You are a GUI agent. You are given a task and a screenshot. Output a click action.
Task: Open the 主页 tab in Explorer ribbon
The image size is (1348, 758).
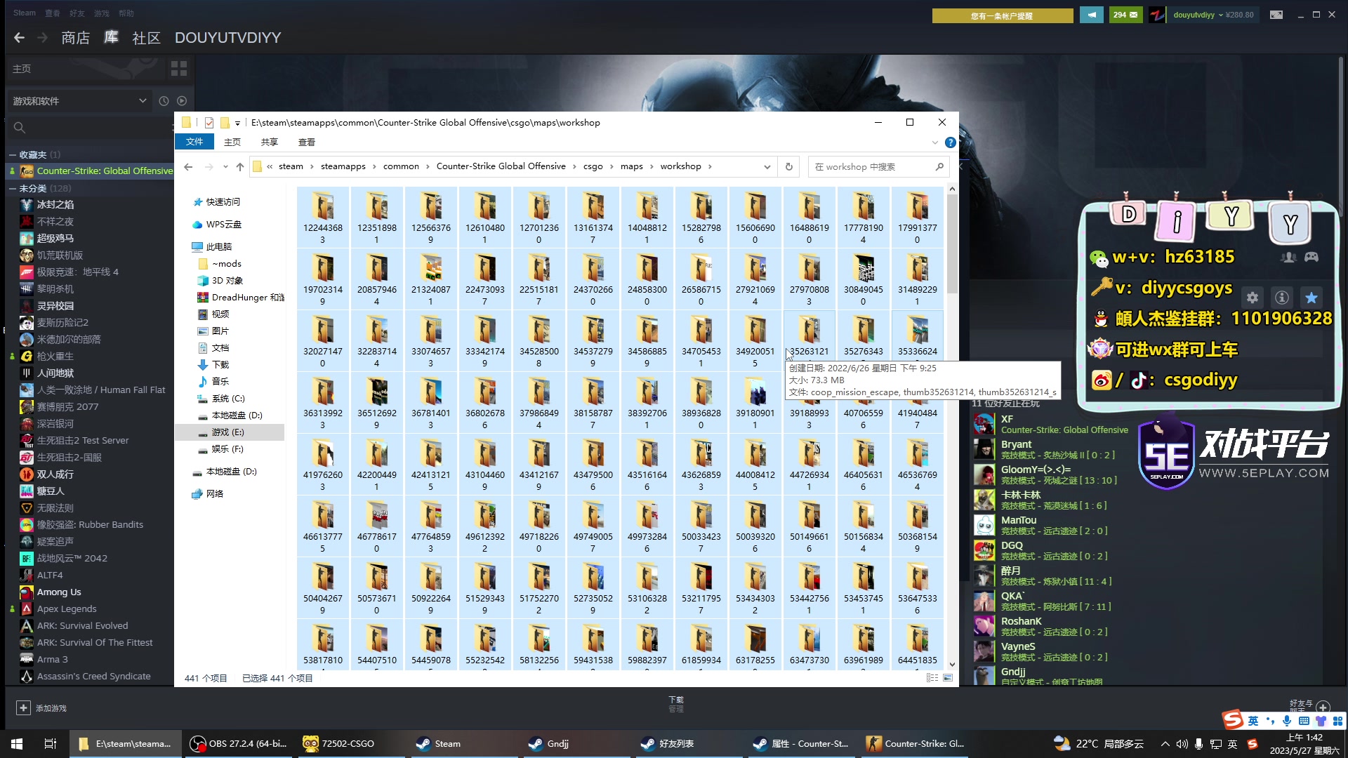(232, 142)
